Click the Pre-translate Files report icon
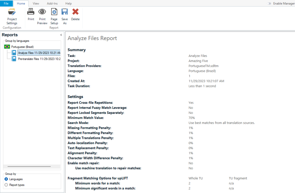The height and width of the screenshot is (193, 295). coord(14,59)
